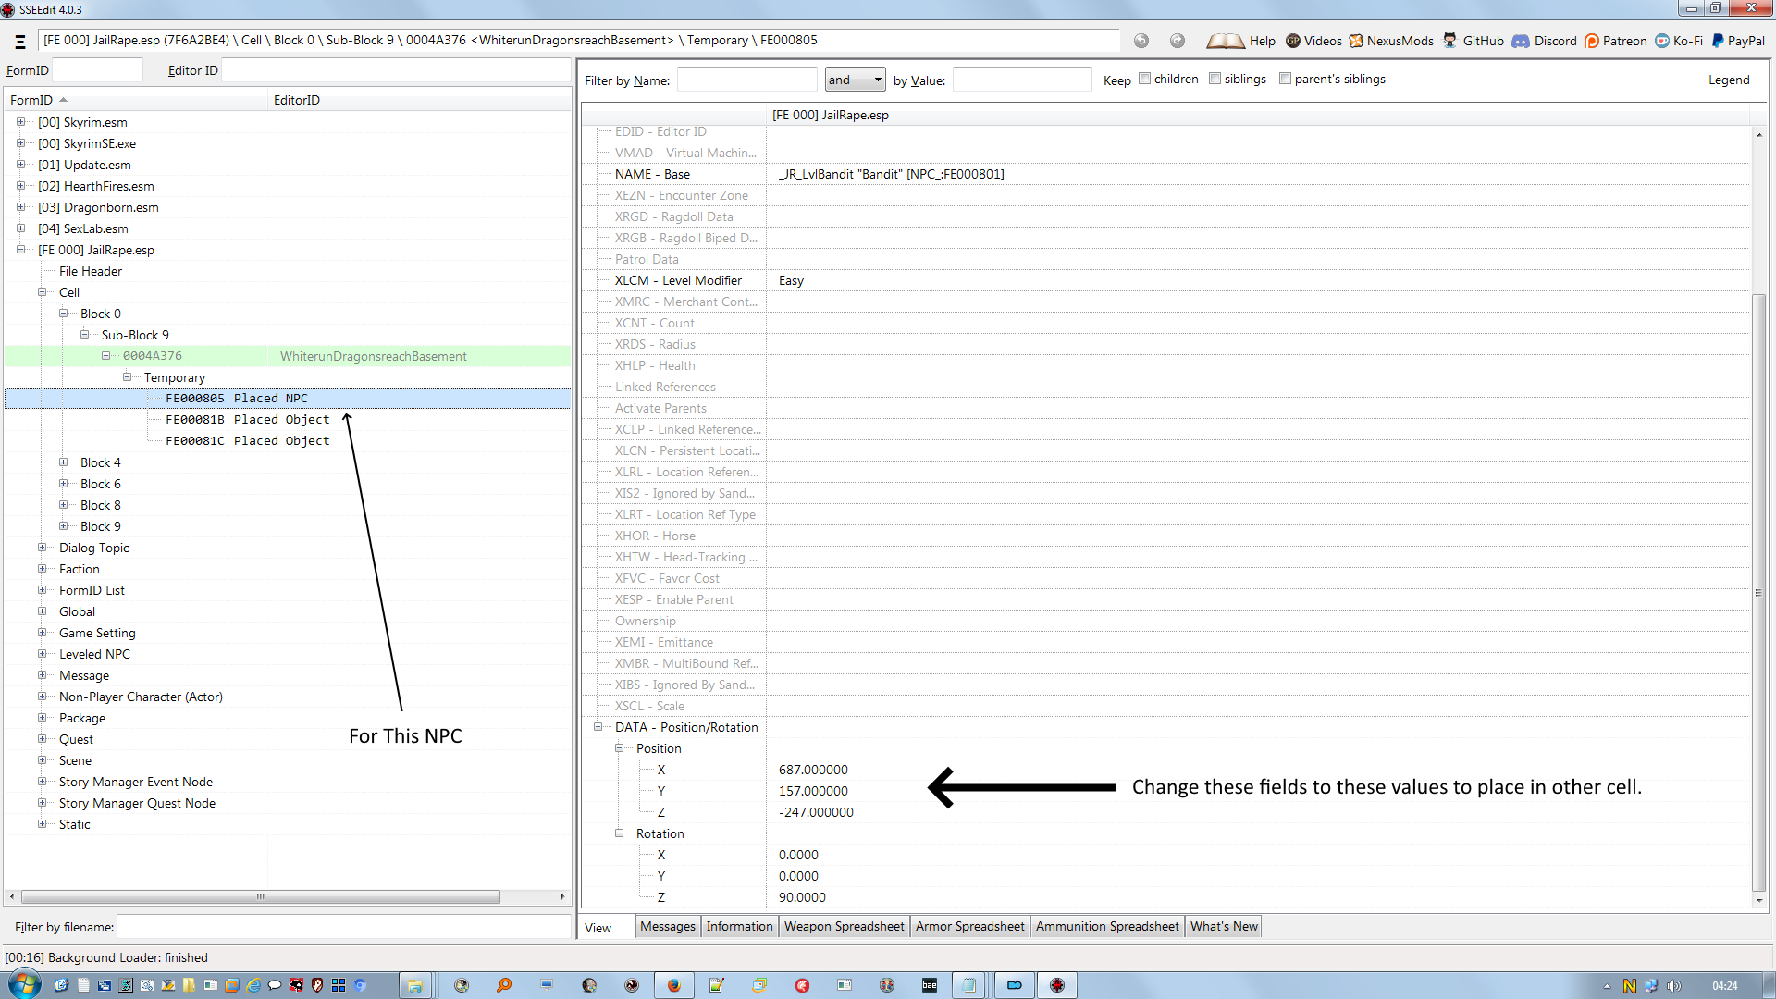Image resolution: width=1776 pixels, height=999 pixels.
Task: Collapse the [FE 000] JailRape.esp node
Action: [x=20, y=250]
